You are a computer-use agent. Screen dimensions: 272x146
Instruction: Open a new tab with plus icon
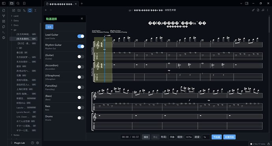(x=82, y=4)
